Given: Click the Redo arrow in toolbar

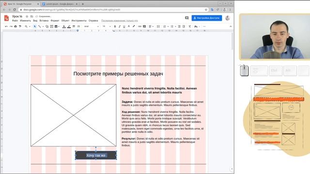Looking at the screenshot, I should coord(11,27).
